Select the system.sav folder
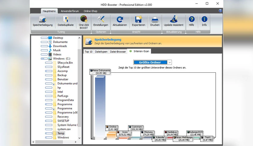The width and height of the screenshot is (253, 146). click(x=64, y=129)
